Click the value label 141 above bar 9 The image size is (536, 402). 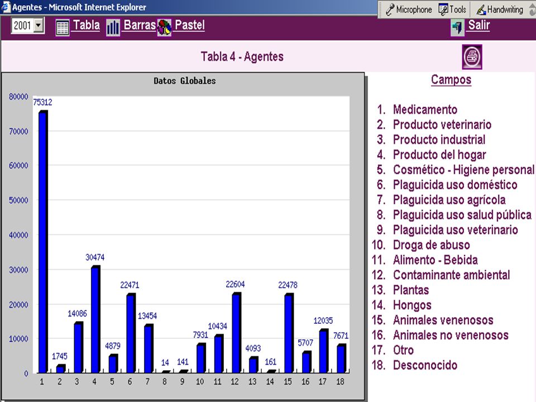tap(183, 362)
